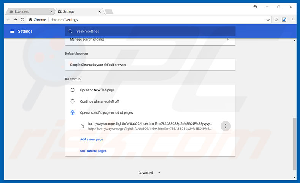The image size is (300, 183).
Task: Go back in browser history
Action: (x=8, y=19)
